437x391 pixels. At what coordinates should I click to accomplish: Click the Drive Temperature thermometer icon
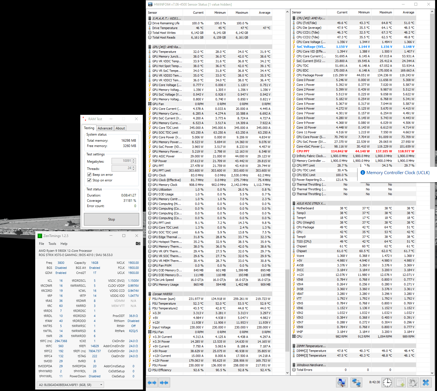click(x=150, y=28)
